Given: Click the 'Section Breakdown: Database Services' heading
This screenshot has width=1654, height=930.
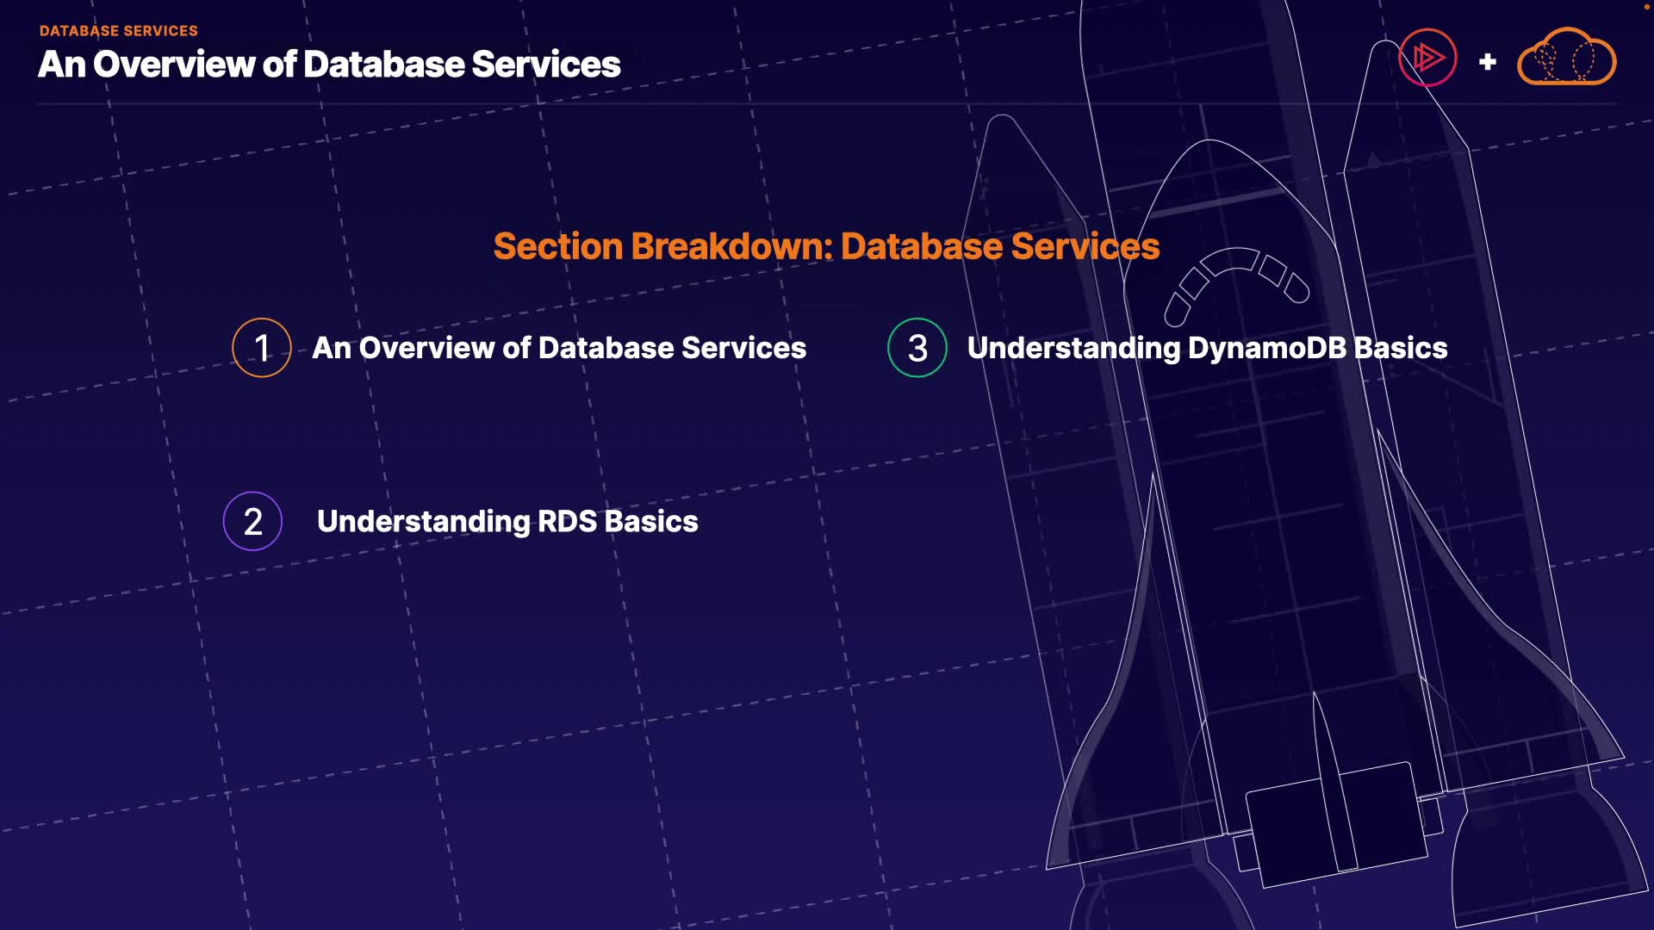Looking at the screenshot, I should pyautogui.click(x=826, y=246).
